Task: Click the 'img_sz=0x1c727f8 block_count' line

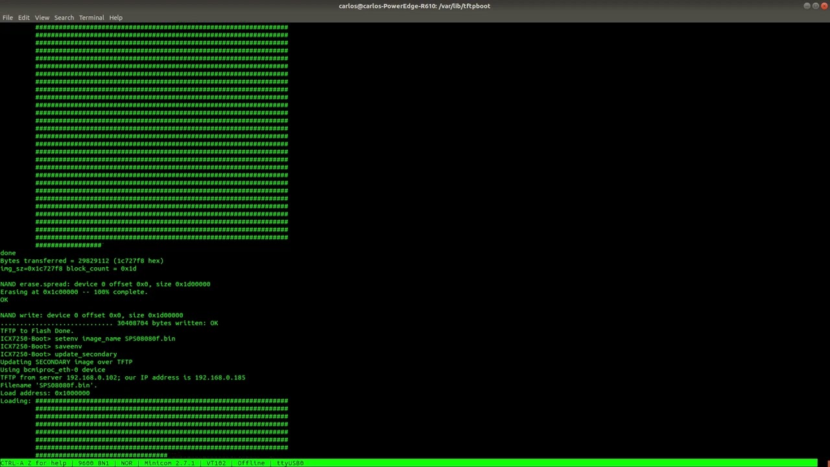Action: tap(68, 269)
